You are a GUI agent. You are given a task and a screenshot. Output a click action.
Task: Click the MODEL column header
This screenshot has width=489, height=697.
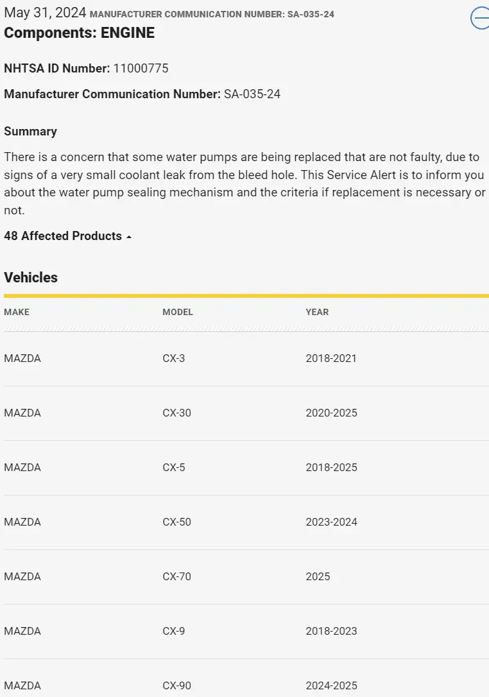pos(178,312)
